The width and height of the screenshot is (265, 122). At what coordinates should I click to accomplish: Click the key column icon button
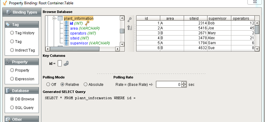click(x=129, y=20)
